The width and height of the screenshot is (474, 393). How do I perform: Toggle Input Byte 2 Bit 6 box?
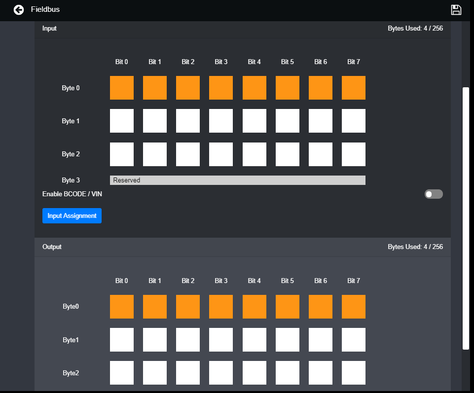(321, 154)
